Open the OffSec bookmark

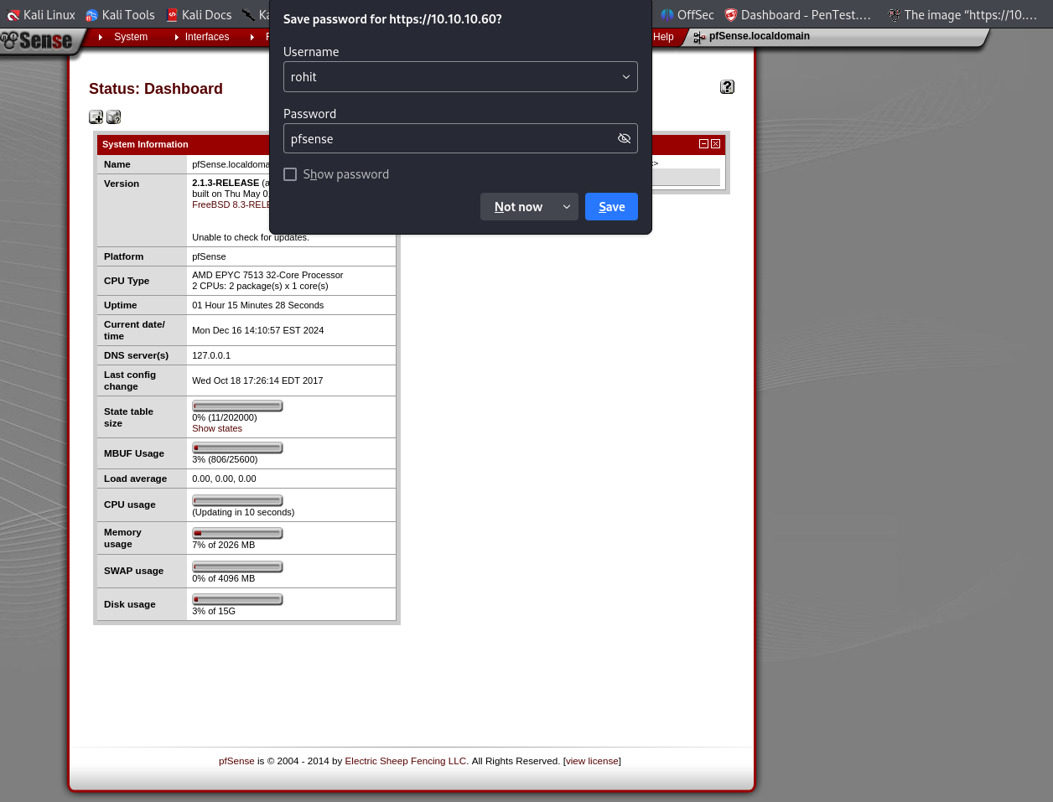(x=687, y=14)
